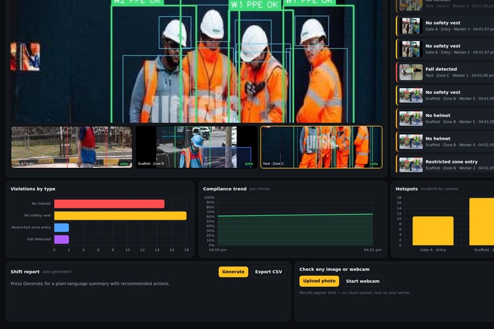Click the Generate shift report button
Screen dimensions: 494x329
(x=233, y=271)
